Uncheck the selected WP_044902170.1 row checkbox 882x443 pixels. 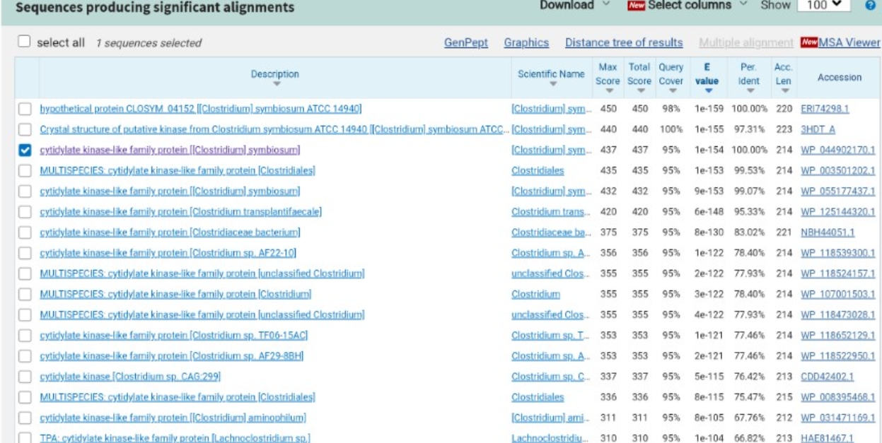coord(25,150)
